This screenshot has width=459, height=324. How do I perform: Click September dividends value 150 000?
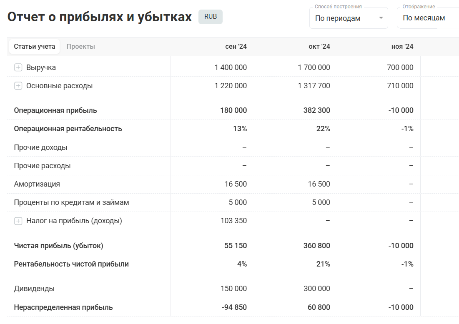pos(233,289)
